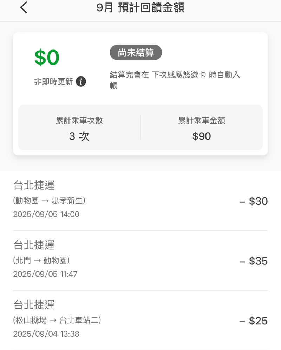The width and height of the screenshot is (281, 350).
Task: Tap the 結算完會在 settlement description text
Action: [175, 80]
